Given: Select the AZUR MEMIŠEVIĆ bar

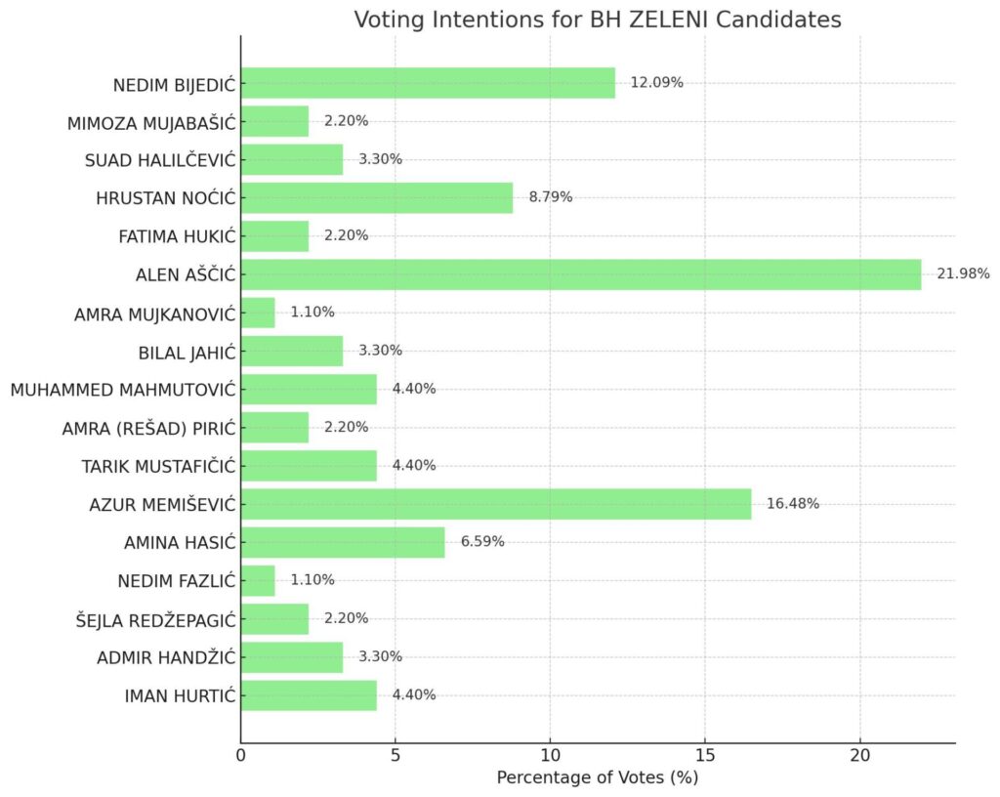Looking at the screenshot, I should point(496,504).
